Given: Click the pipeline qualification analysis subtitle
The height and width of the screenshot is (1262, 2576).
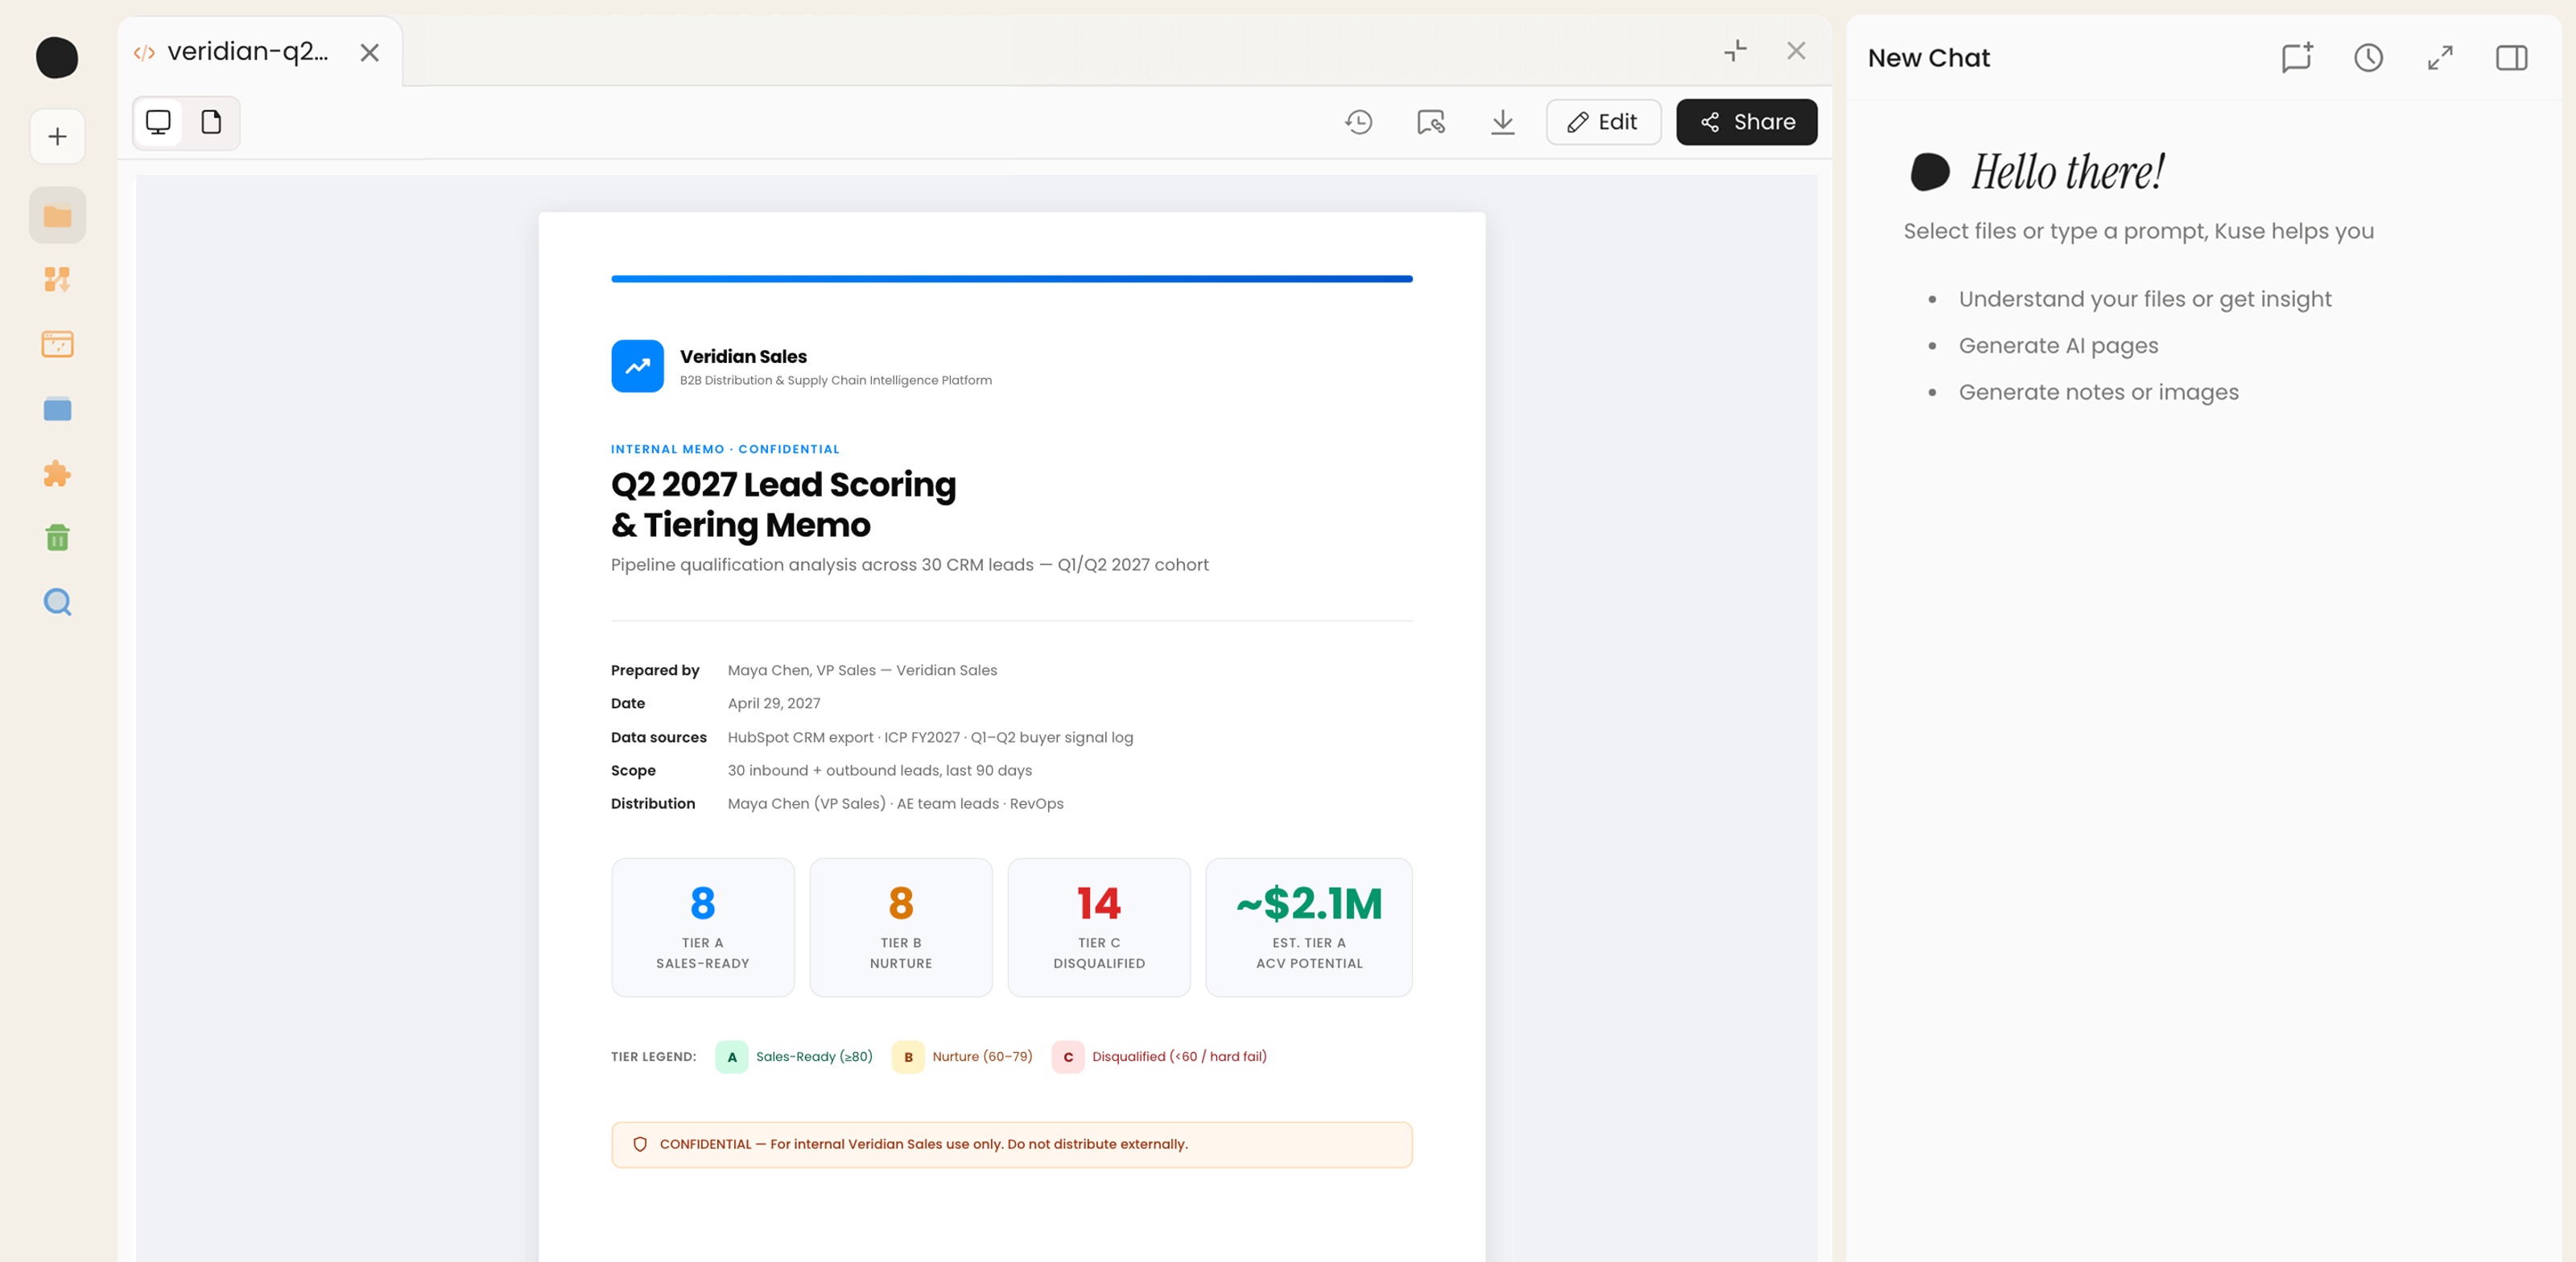Looking at the screenshot, I should 910,565.
